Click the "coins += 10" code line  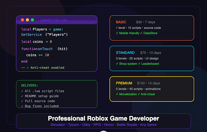pos(38,55)
